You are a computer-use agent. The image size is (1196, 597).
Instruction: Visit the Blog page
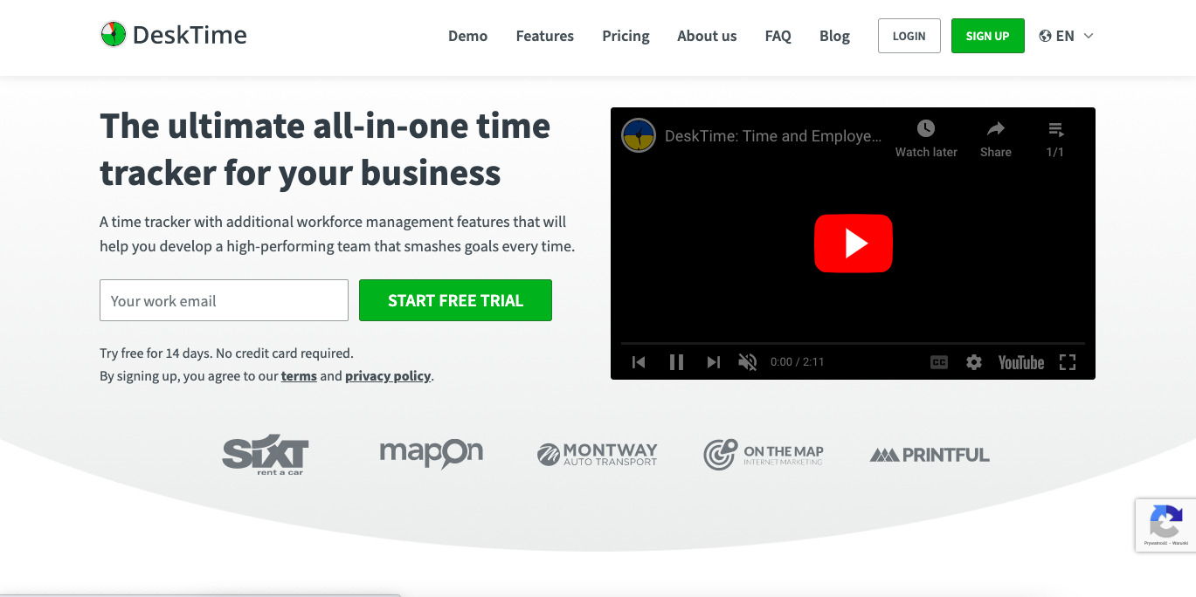coord(834,36)
